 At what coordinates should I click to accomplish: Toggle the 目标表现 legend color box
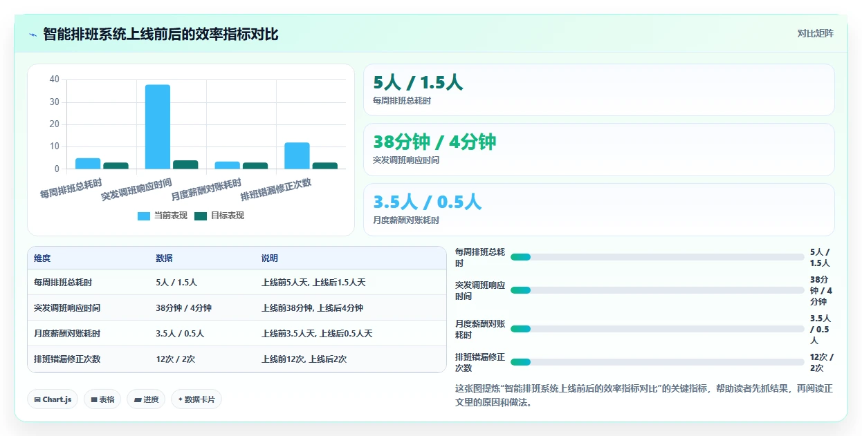click(201, 216)
